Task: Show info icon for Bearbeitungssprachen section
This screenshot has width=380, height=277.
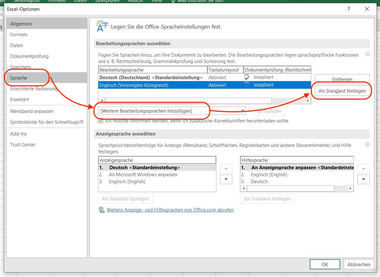Action: tap(367, 54)
